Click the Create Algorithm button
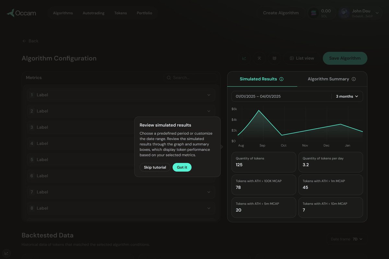This screenshot has width=389, height=259. coord(281,13)
